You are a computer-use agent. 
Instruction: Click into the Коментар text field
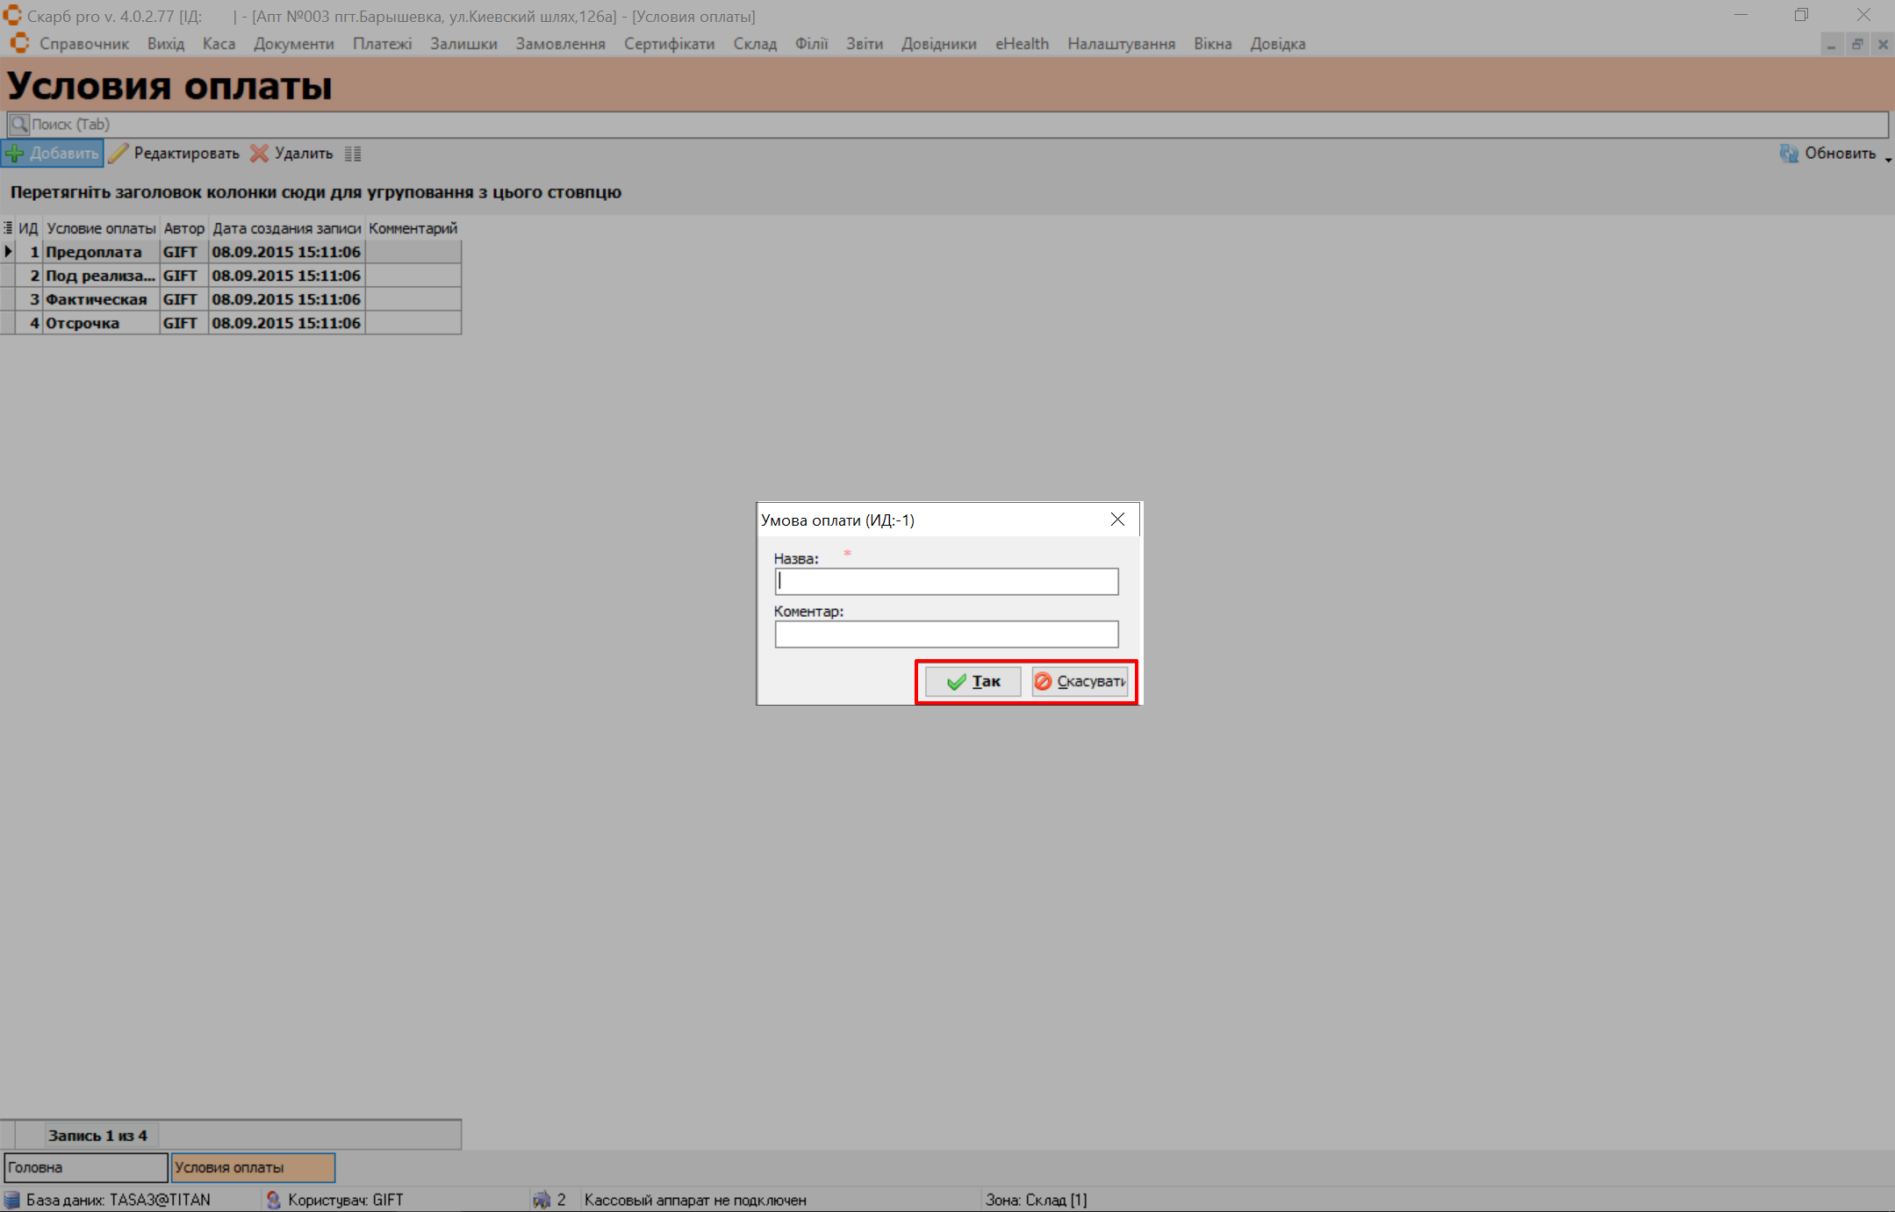point(946,634)
